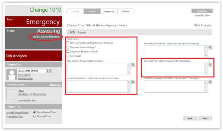The image size is (223, 131).
Task: Click inside the Feasibility Assessment text area
Action: point(174,86)
